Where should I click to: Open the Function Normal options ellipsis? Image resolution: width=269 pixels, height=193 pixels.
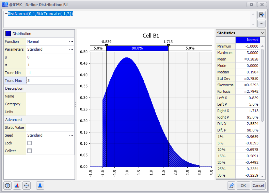pyautogui.click(x=71, y=41)
